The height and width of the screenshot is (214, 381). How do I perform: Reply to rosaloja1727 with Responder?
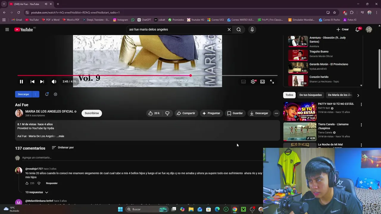pyautogui.click(x=52, y=183)
